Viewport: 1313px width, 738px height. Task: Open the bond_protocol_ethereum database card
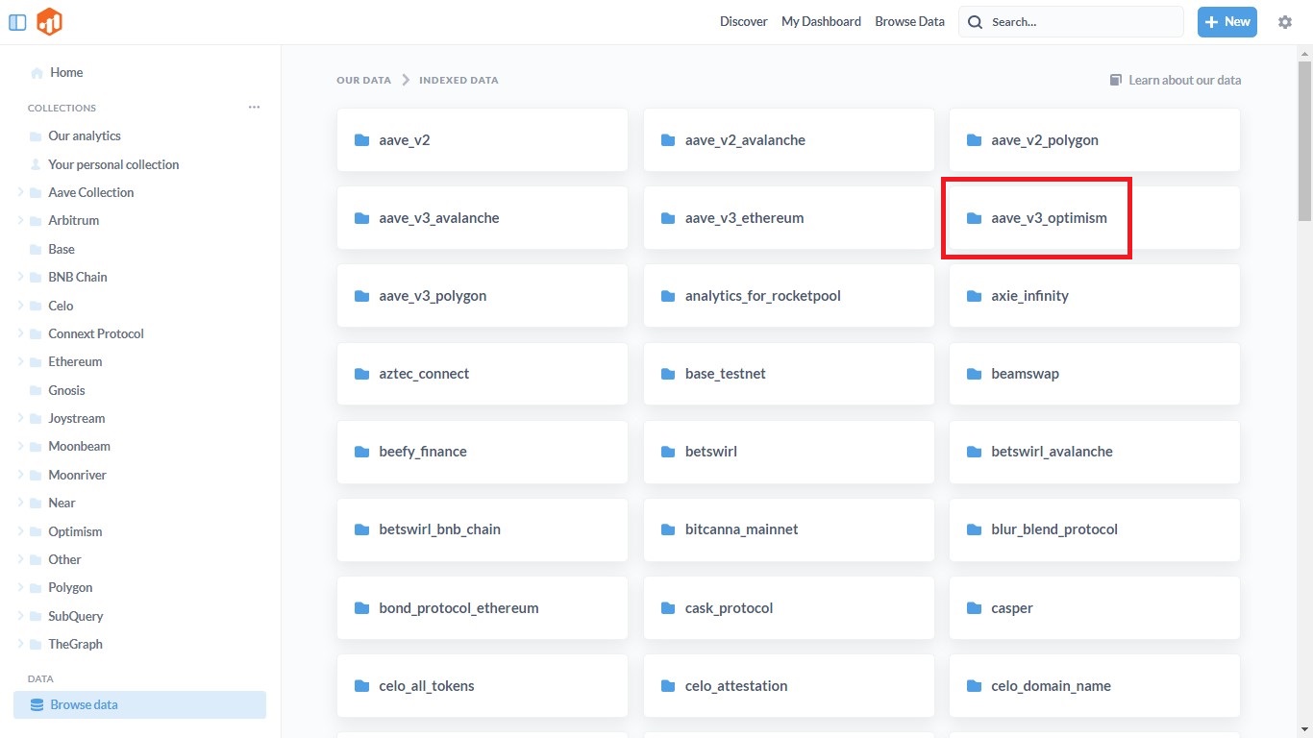pos(483,608)
